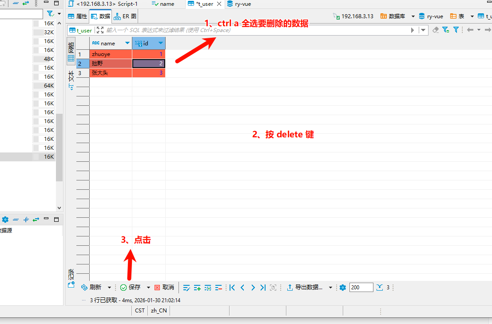This screenshot has width=492, height=324.
Task: Click the 64K size entry in navigator
Action: click(x=44, y=86)
